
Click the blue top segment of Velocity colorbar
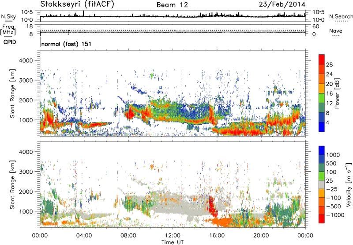coord(322,150)
